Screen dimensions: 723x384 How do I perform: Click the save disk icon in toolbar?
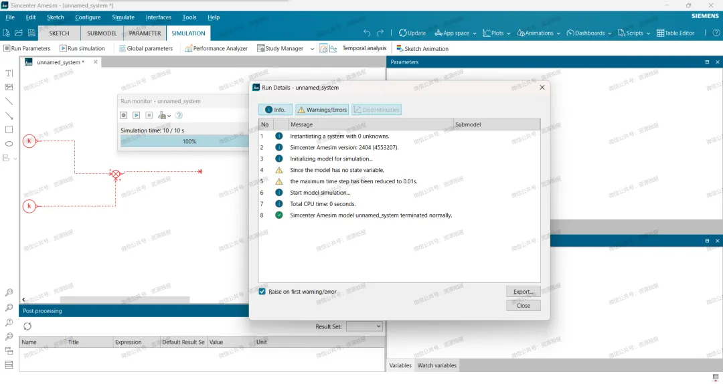[31, 33]
